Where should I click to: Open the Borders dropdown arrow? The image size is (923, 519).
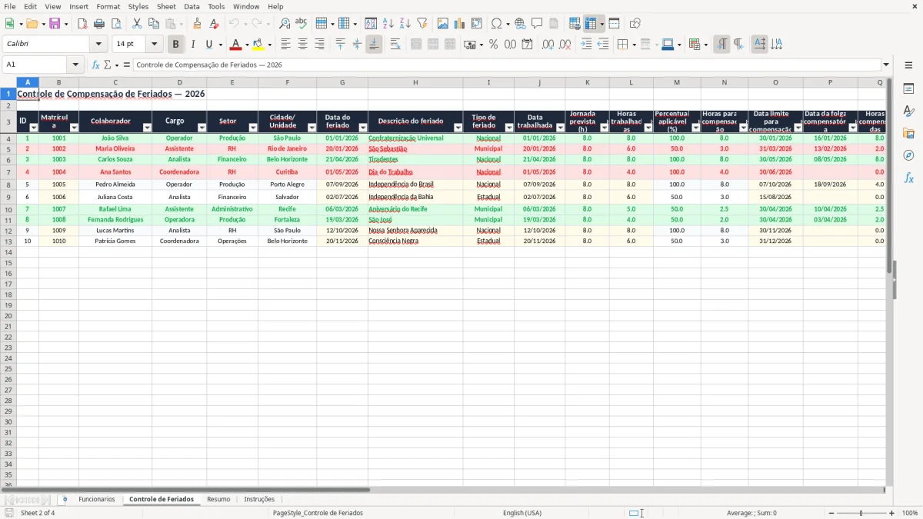tap(634, 45)
